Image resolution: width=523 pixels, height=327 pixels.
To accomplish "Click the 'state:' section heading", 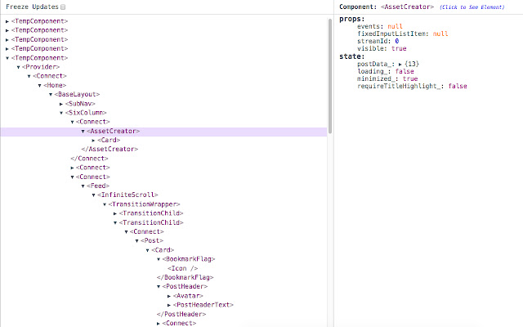I will coord(352,56).
